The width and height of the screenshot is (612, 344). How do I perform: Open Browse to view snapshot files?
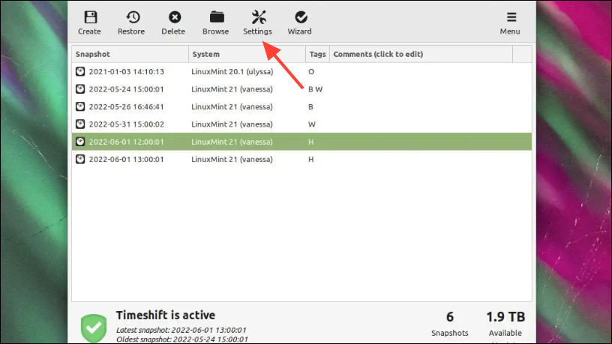point(216,22)
